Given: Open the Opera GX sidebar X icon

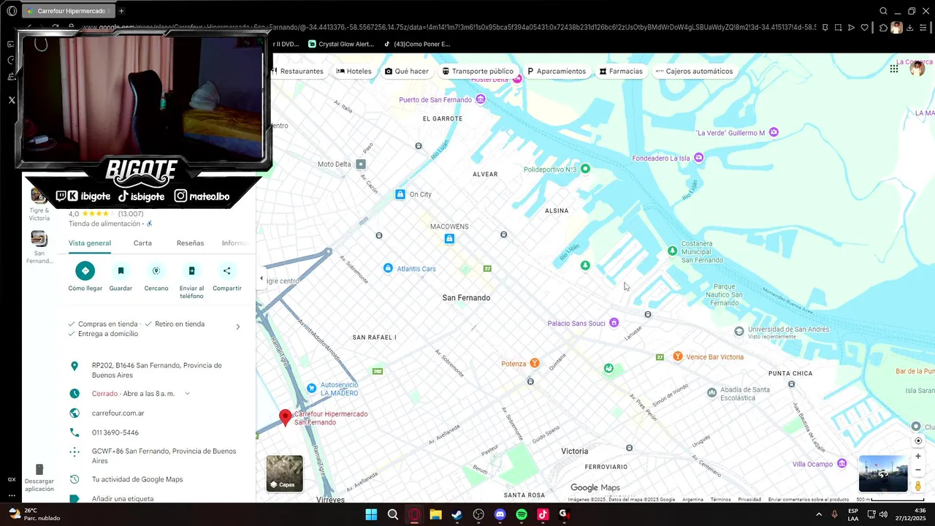Looking at the screenshot, I should pyautogui.click(x=12, y=100).
